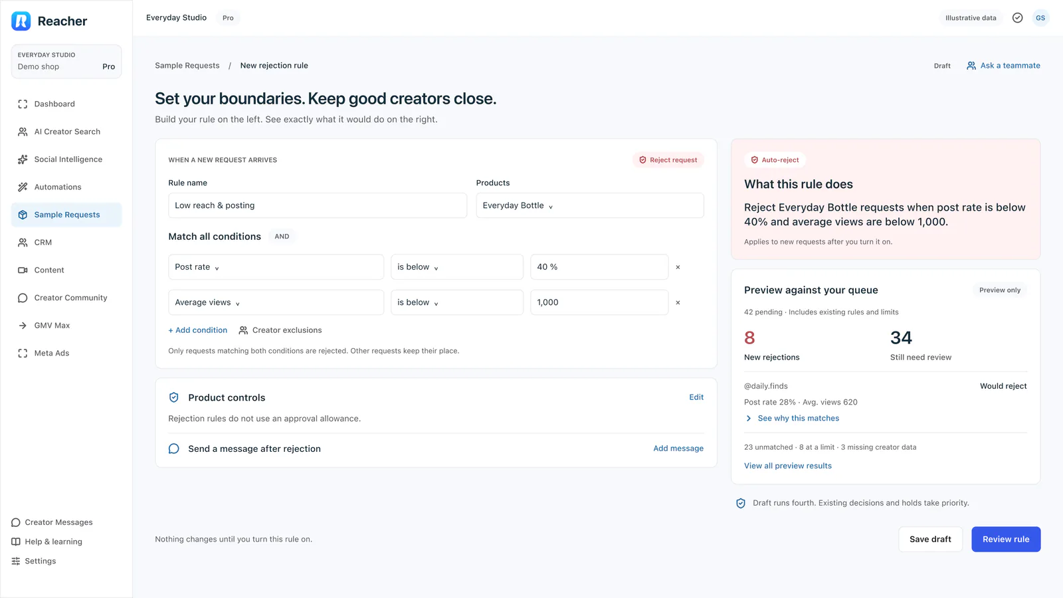Click the Settings sliders icon

[16, 561]
